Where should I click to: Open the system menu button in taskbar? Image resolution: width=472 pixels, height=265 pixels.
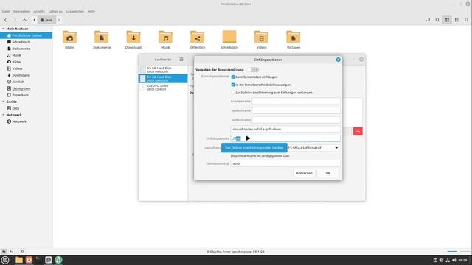pyautogui.click(x=5, y=260)
